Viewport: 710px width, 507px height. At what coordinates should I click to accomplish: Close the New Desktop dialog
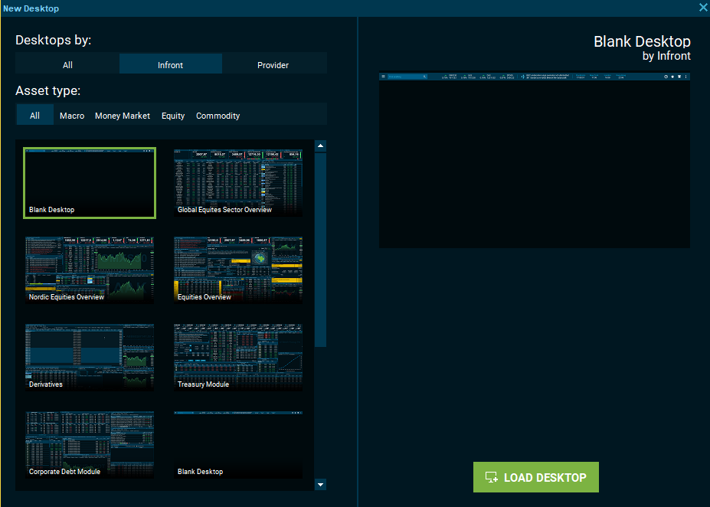[703, 8]
